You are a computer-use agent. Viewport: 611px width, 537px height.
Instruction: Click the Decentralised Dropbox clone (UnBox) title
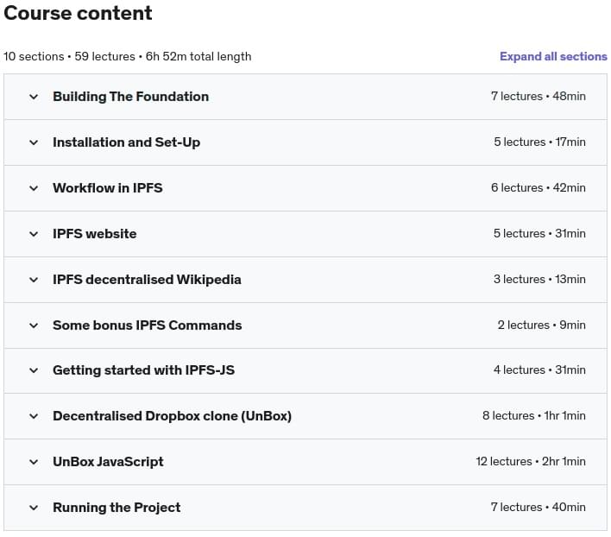click(173, 416)
